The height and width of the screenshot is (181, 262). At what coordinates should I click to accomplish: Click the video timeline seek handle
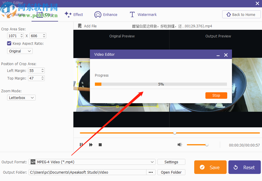pos(175,133)
